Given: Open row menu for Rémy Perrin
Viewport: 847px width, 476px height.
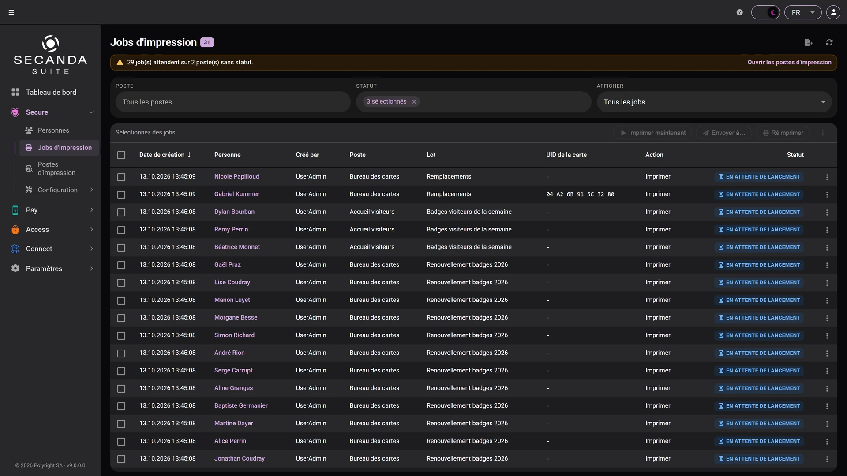Looking at the screenshot, I should (x=827, y=230).
